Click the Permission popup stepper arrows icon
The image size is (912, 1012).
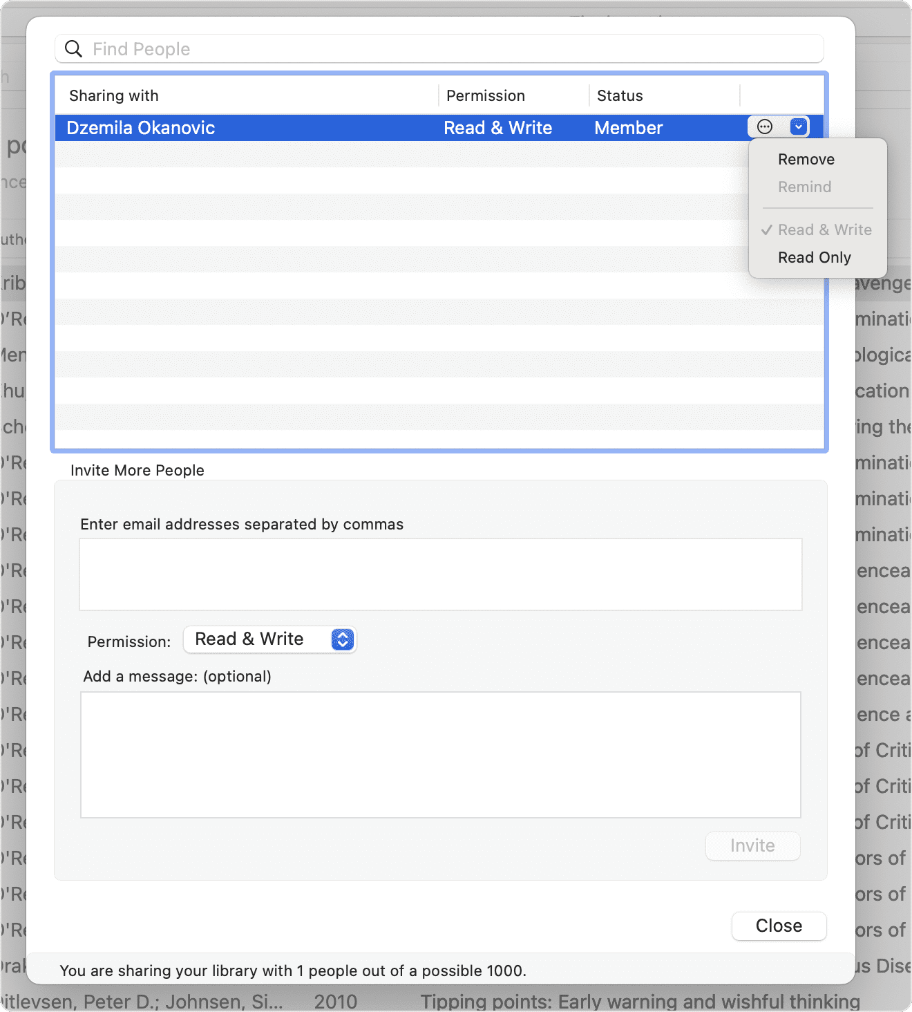click(x=341, y=639)
